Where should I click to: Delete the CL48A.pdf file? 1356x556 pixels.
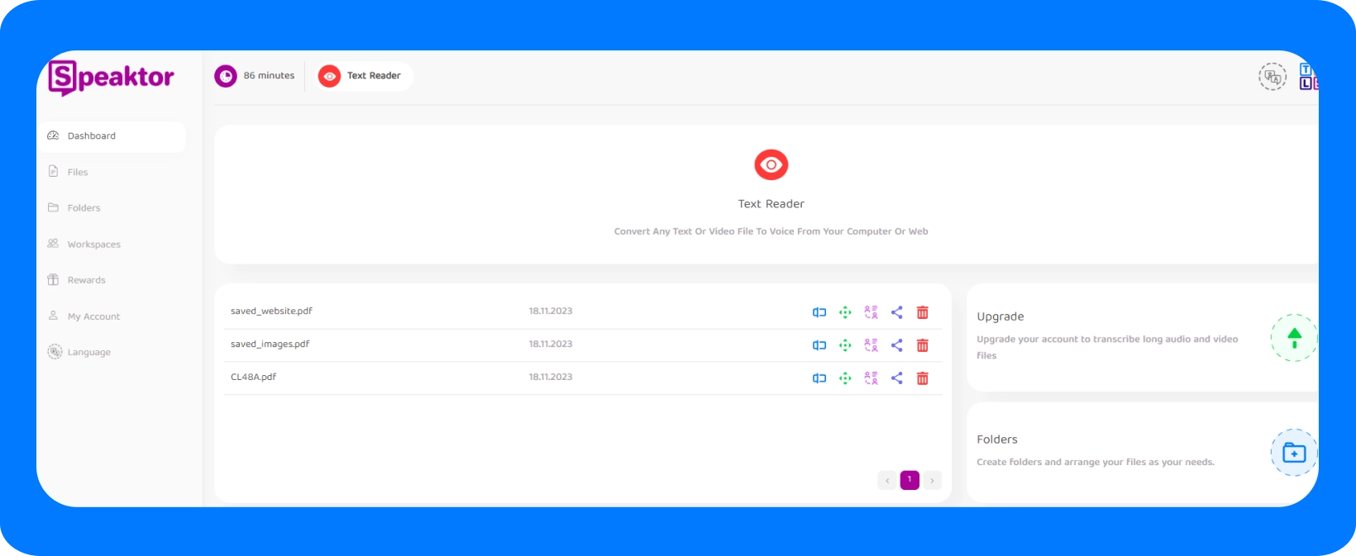pos(923,378)
